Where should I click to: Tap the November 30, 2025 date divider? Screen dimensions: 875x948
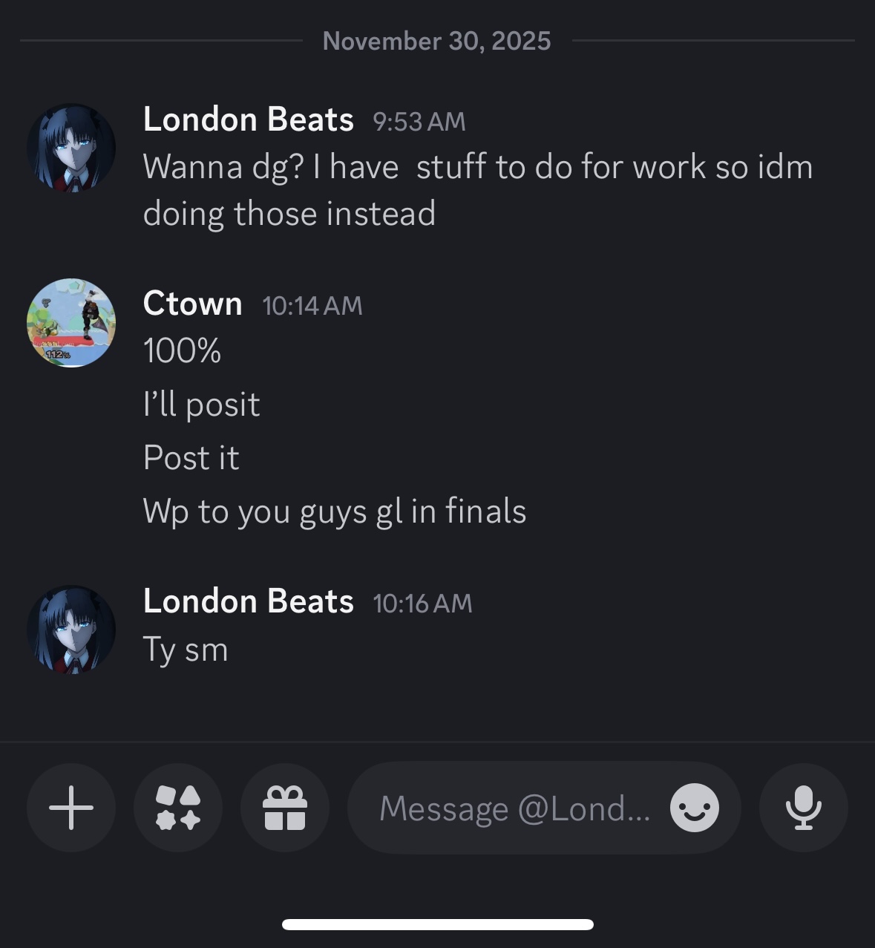tap(436, 41)
